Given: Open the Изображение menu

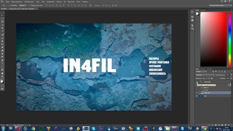Looking at the screenshot, I should pos(29,1).
